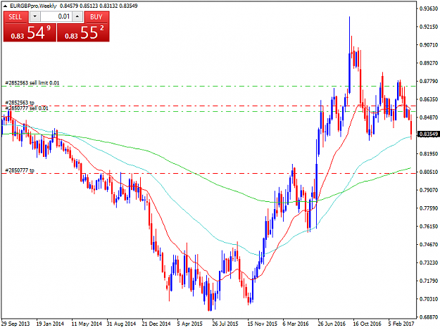Collapse one-click trading panel triangle icon
Image resolution: width=440 pixels, height=330 pixels.
point(5,6)
